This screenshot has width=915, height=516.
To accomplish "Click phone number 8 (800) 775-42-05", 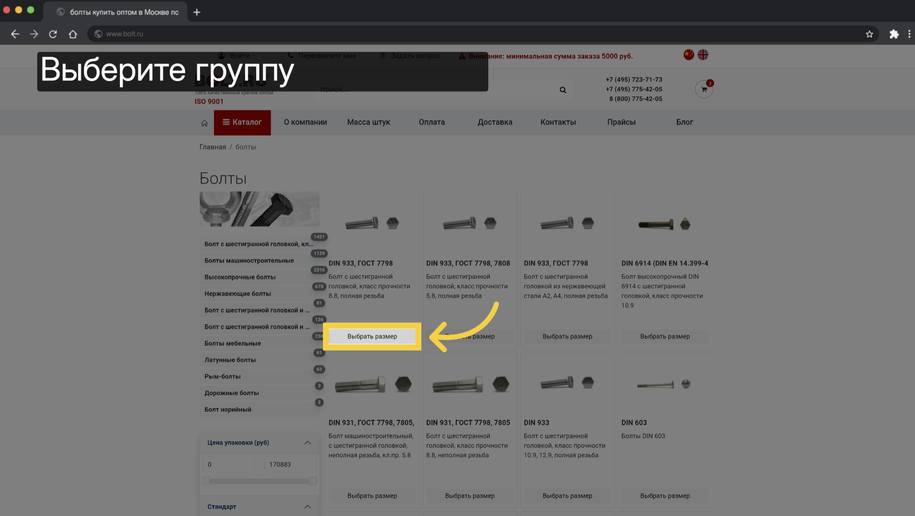I will click(636, 99).
